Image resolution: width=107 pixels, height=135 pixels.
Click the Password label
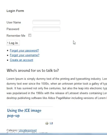pos(13,29)
